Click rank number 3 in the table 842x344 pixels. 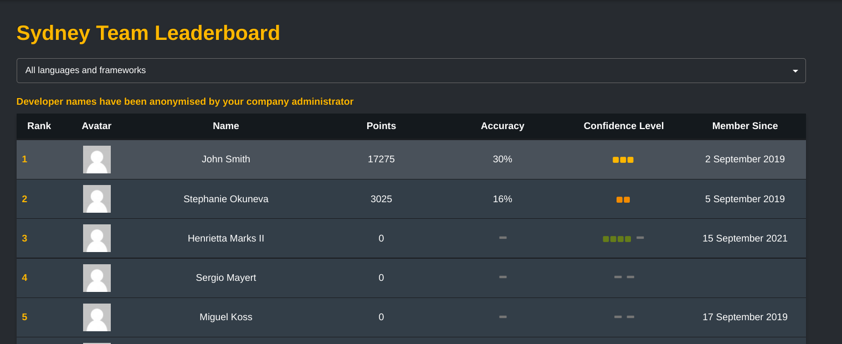click(x=24, y=238)
